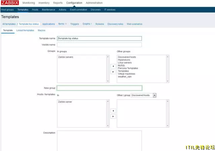This screenshot has width=215, height=151.
Task: Open Applications link
Action: click(x=48, y=24)
